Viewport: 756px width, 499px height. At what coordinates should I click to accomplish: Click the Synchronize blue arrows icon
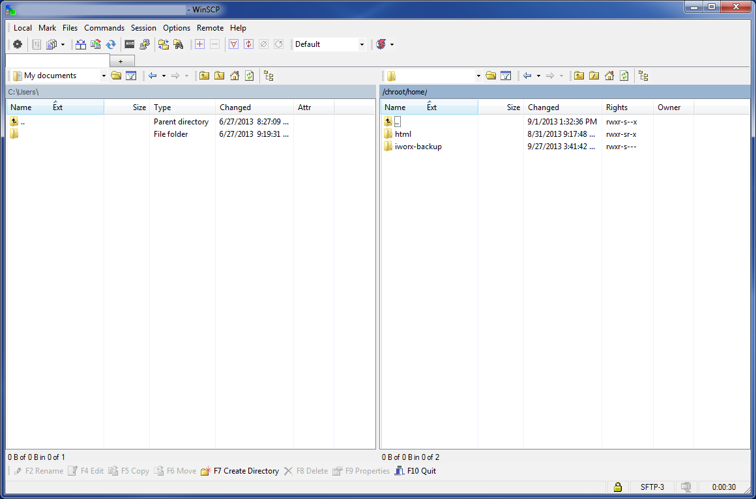pos(111,44)
